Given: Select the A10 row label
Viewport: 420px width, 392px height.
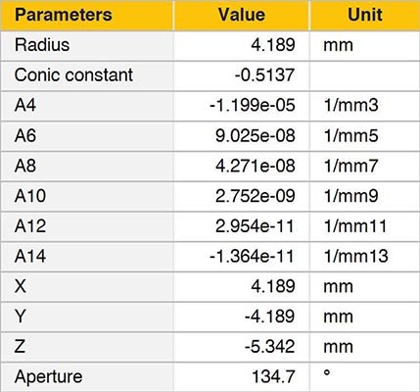Looking at the screenshot, I should point(30,196).
